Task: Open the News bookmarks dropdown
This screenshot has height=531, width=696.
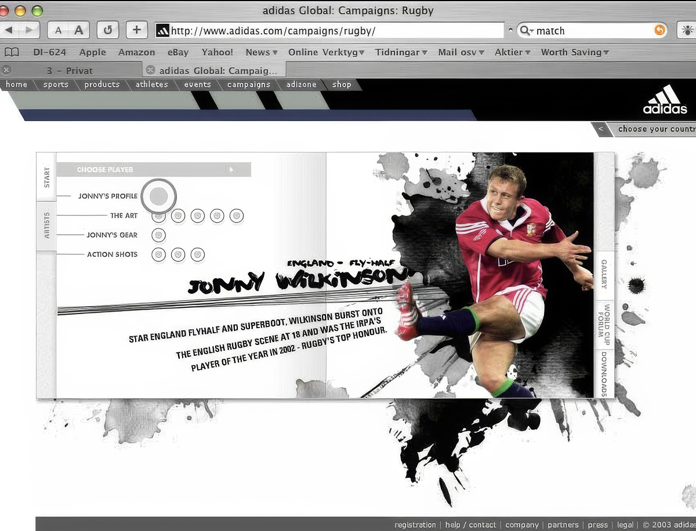Action: [262, 52]
